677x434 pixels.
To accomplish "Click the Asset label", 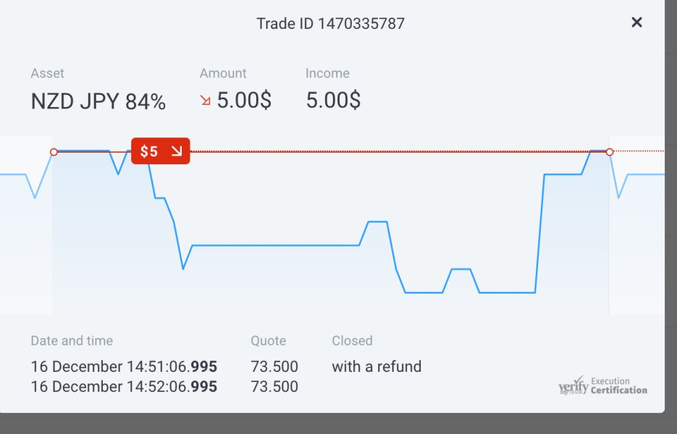I will click(48, 73).
